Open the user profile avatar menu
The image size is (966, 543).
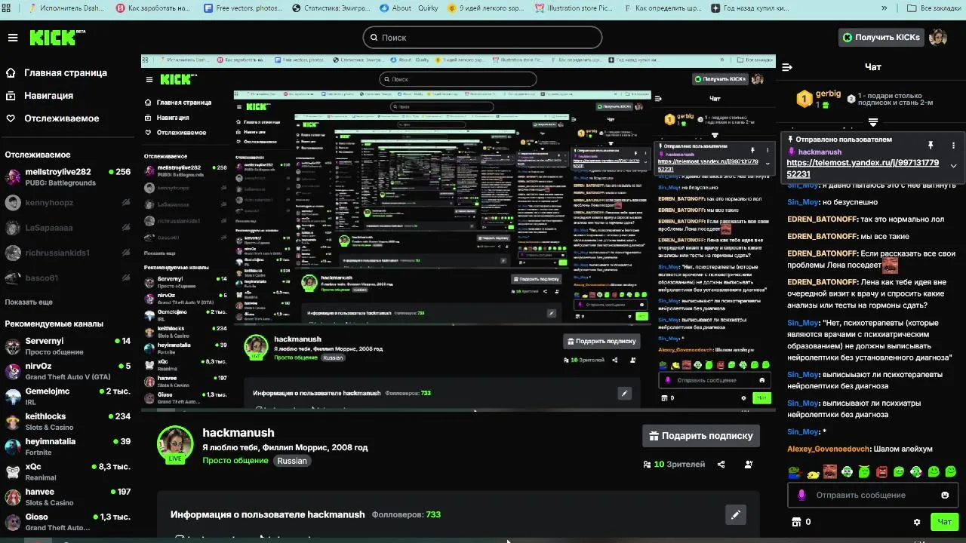(938, 37)
